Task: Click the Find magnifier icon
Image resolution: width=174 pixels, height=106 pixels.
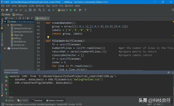Action: [40, 10]
